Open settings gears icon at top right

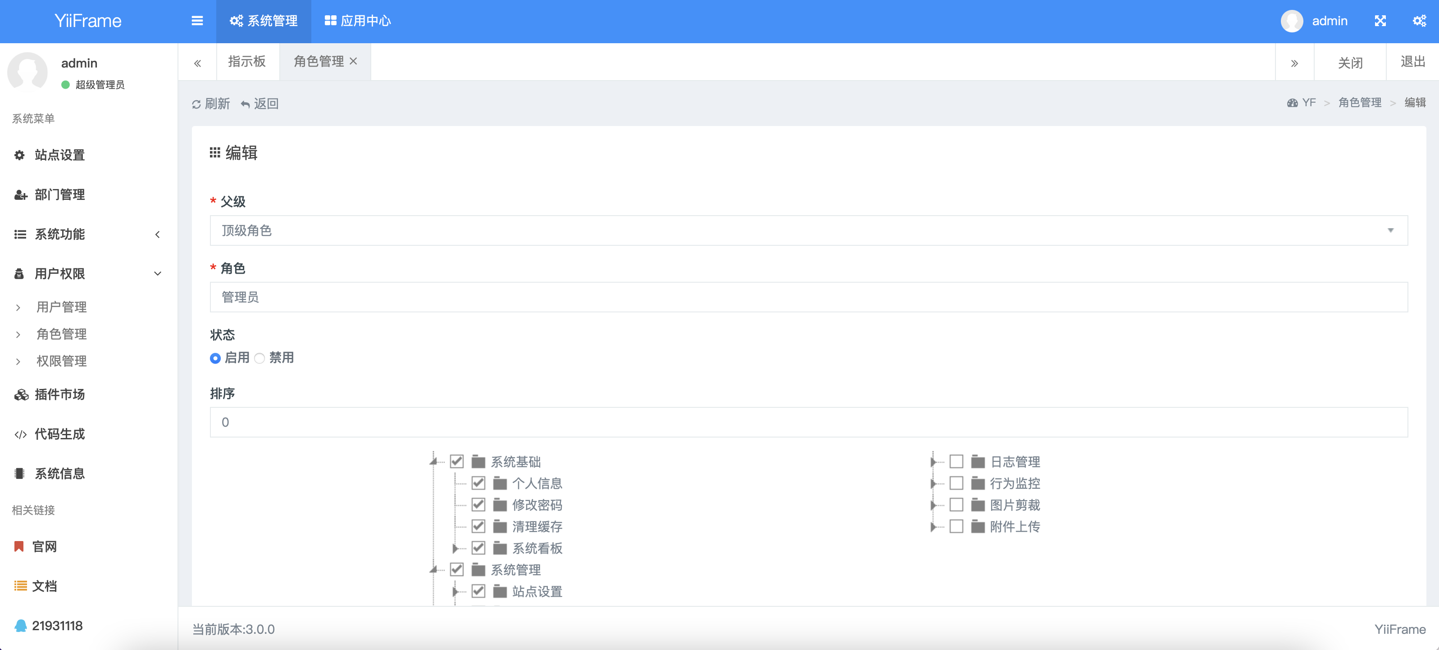[1419, 21]
